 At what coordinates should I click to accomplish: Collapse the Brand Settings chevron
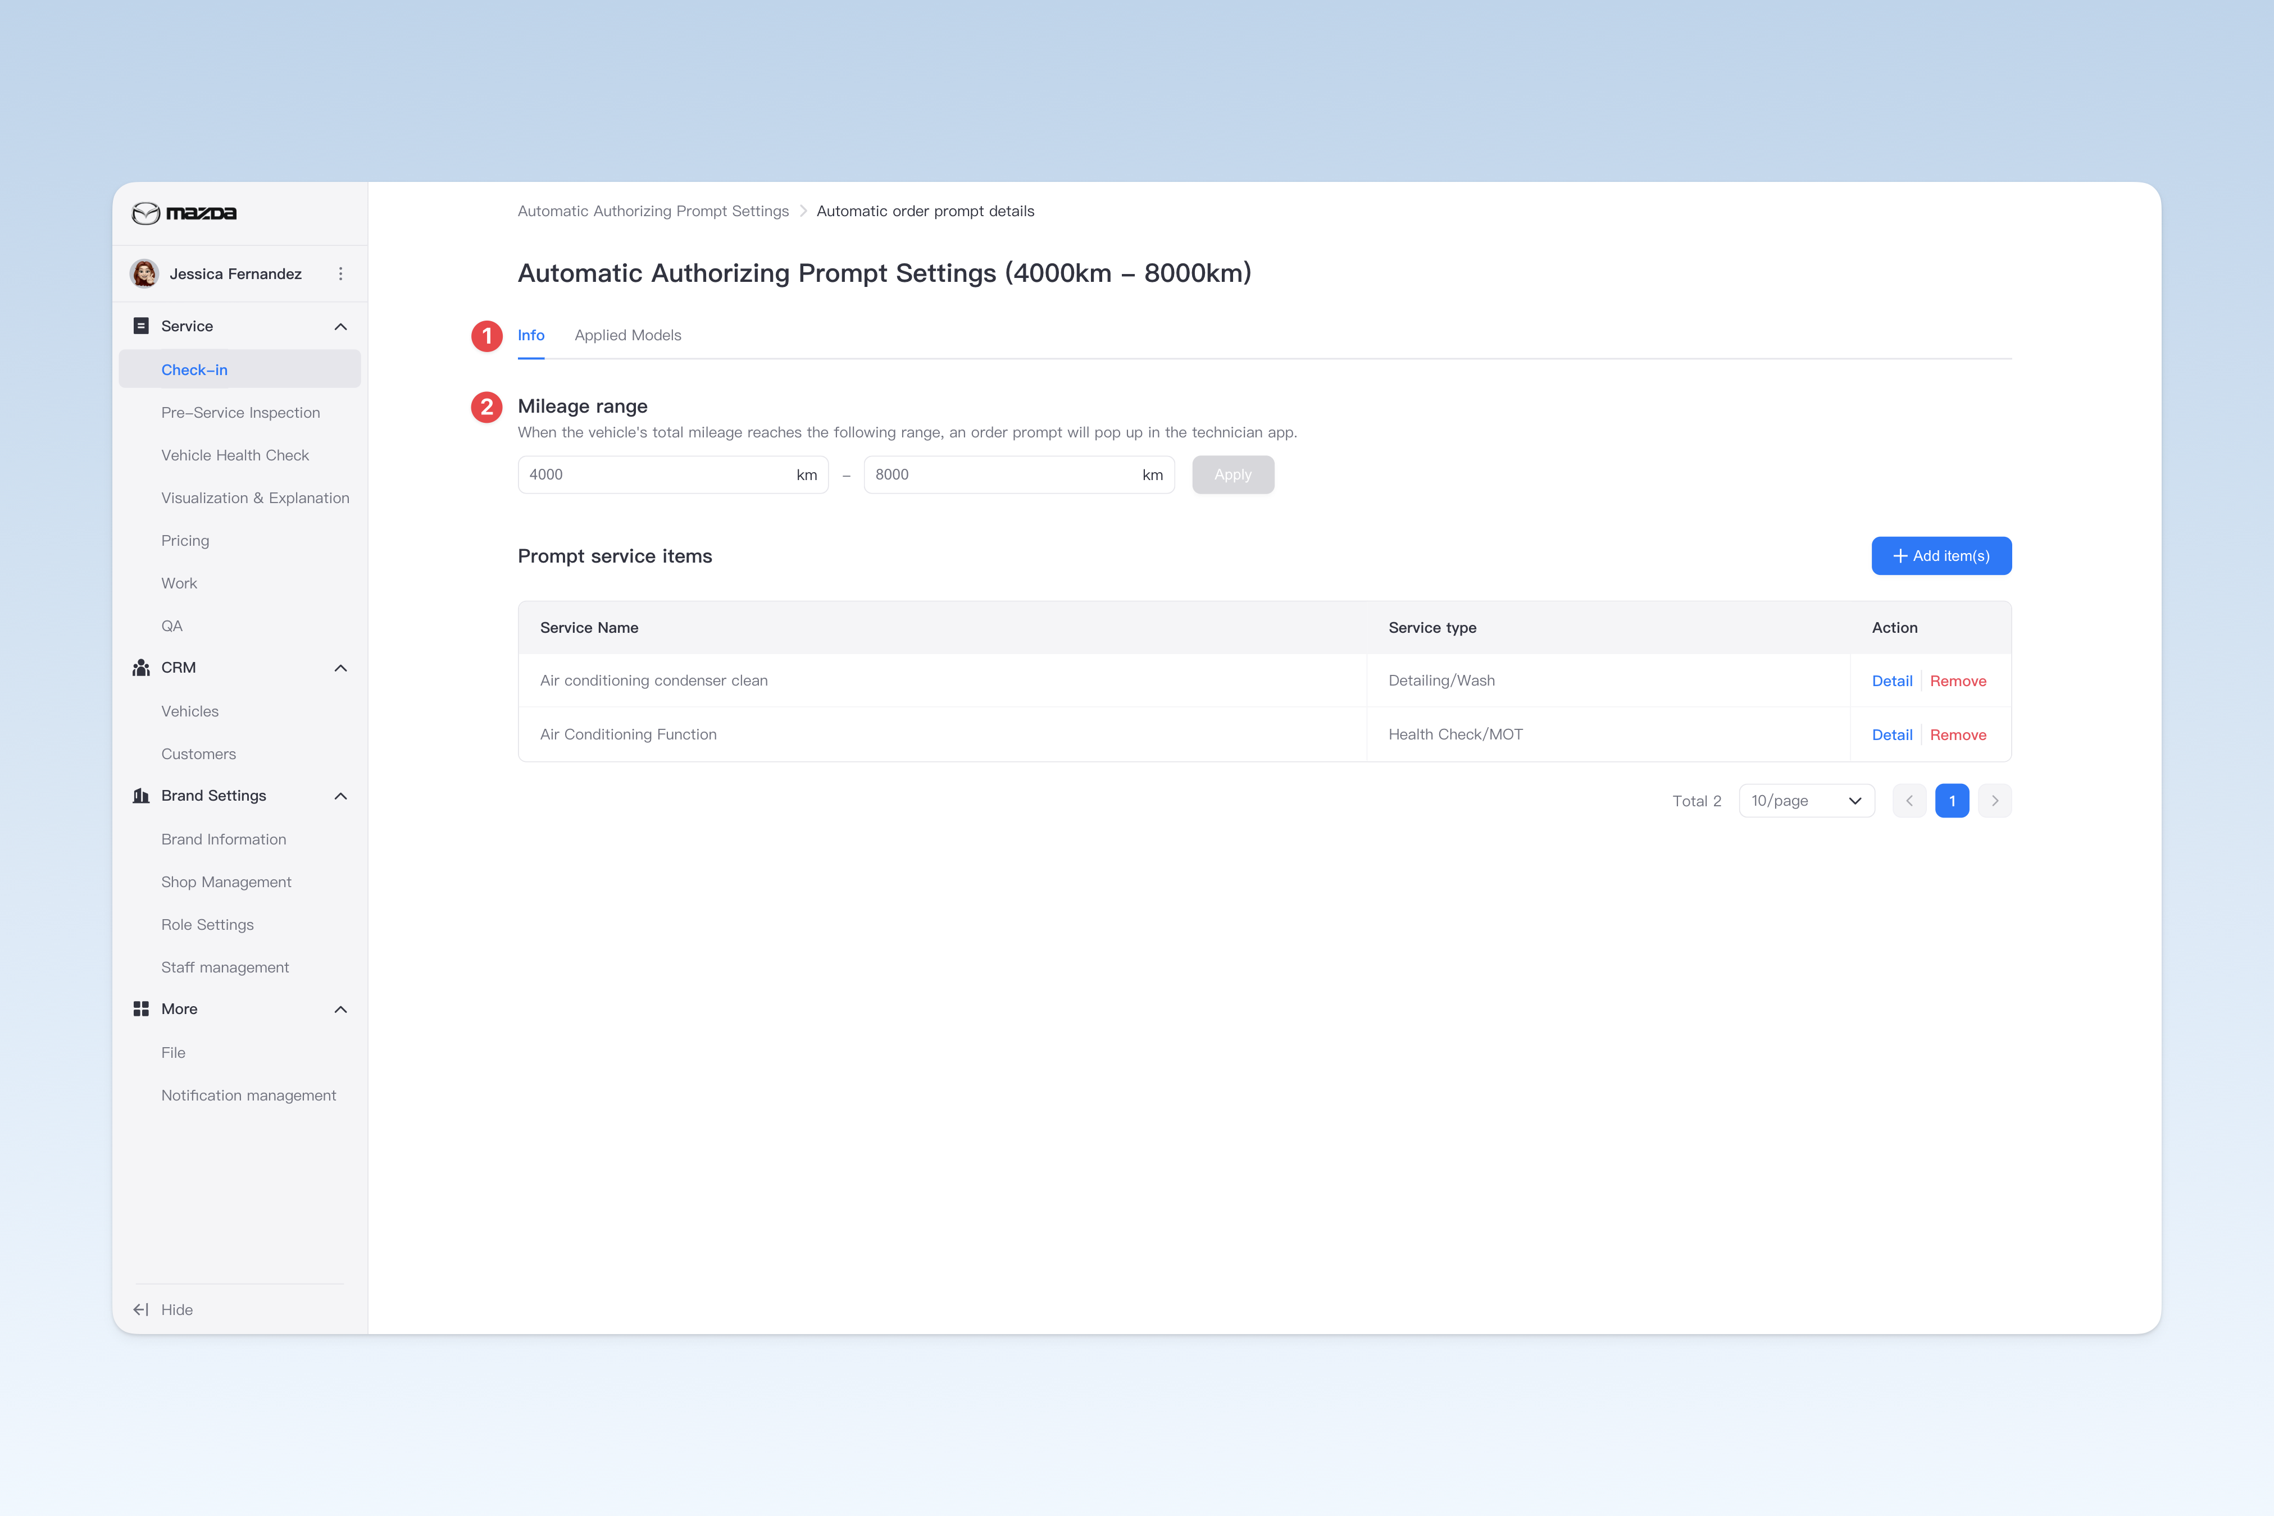coord(340,796)
